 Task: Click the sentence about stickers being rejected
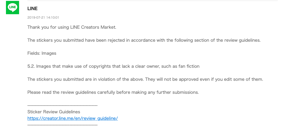coord(144,40)
